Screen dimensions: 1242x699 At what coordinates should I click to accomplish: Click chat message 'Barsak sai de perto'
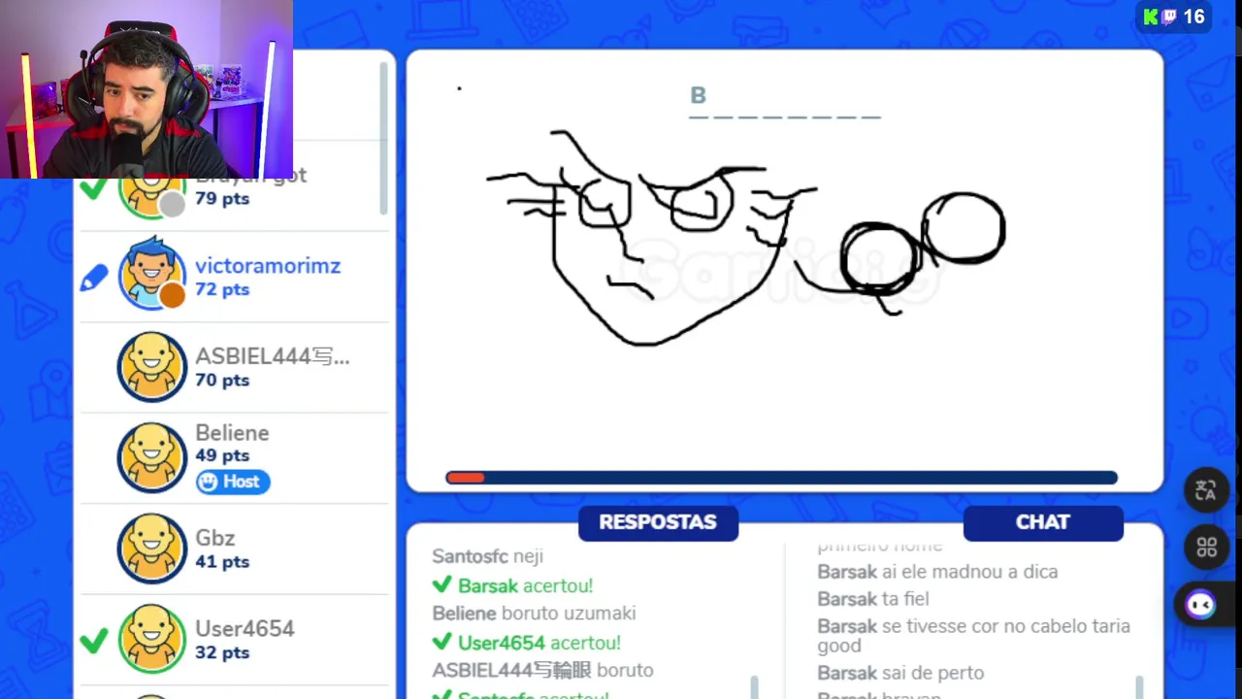tap(900, 673)
